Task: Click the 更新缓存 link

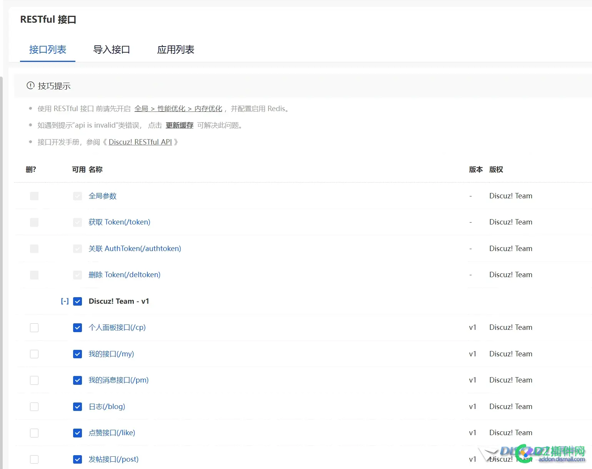Action: tap(179, 125)
